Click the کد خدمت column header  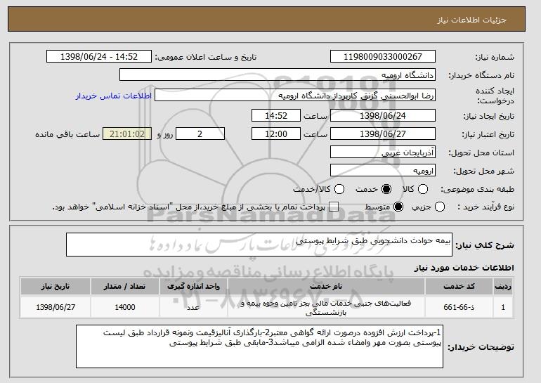tap(459, 287)
